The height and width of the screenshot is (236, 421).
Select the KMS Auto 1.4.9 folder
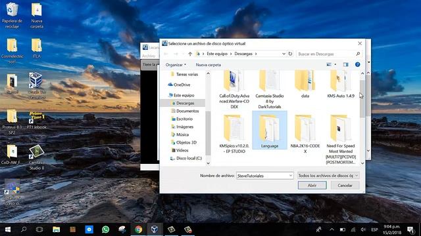[x=341, y=85]
